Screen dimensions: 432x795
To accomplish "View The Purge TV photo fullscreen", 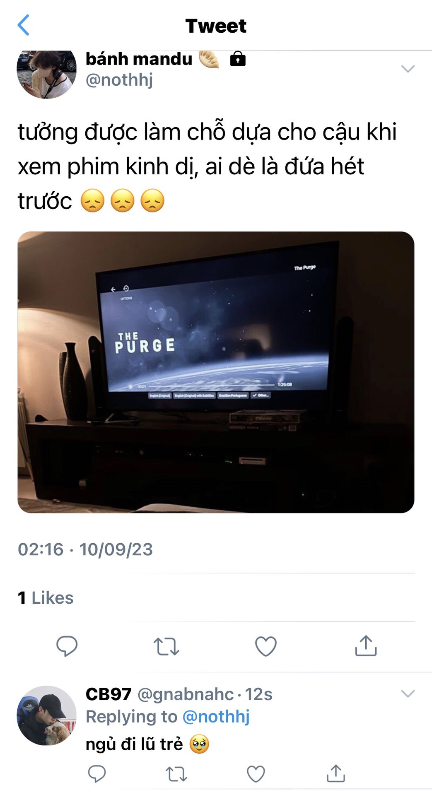I will coord(216,372).
